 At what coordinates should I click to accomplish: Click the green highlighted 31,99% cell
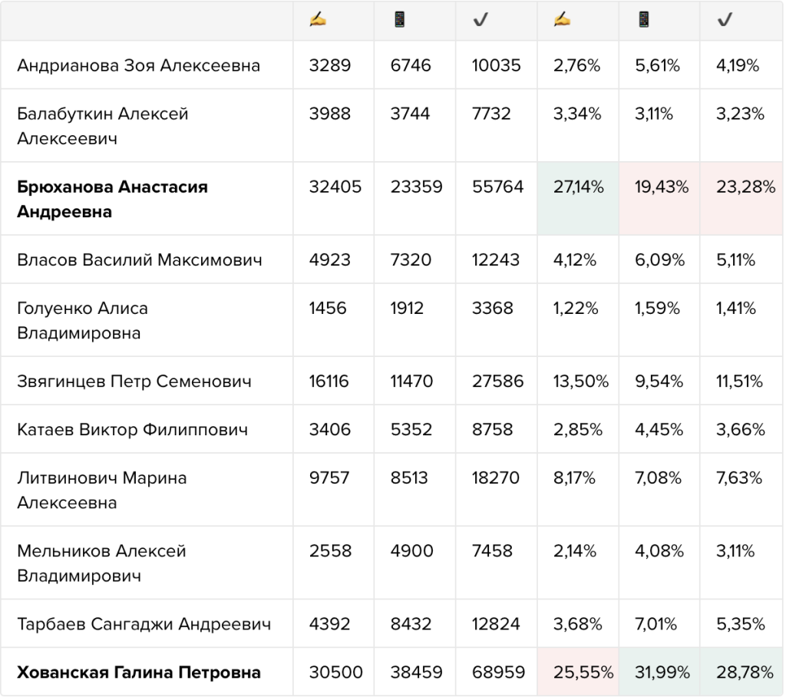659,672
